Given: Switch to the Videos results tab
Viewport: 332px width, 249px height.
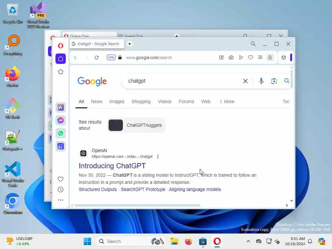Looking at the screenshot, I should [165, 101].
